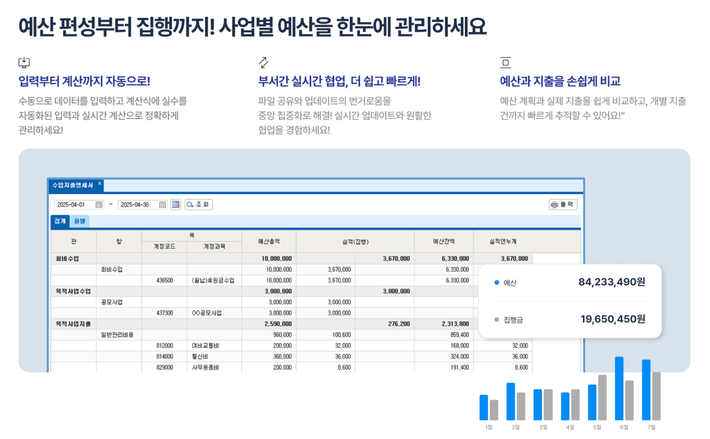Click the 예산과 지출을 손쉽게 비교 heading
710x439 pixels.
[x=560, y=82]
